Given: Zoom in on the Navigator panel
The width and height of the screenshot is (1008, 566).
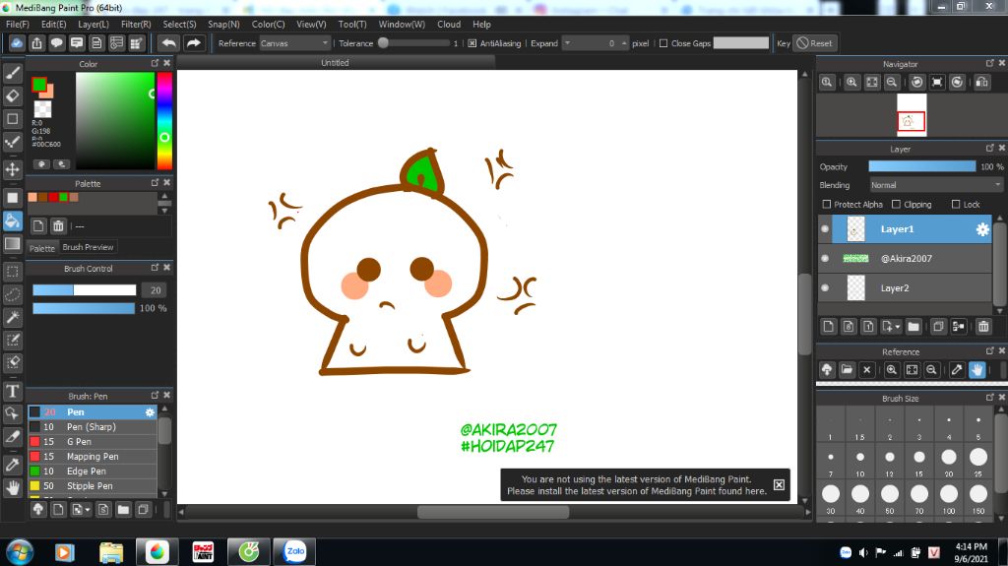Looking at the screenshot, I should coord(851,82).
